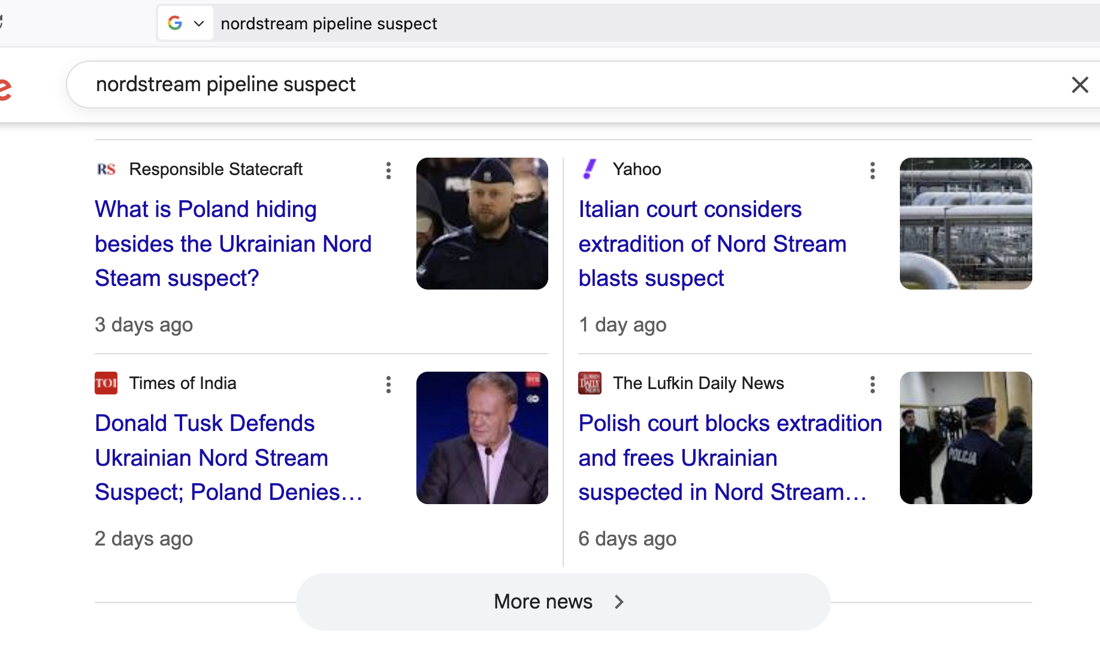This screenshot has width=1100, height=657.
Task: Click the Times of India TOI favicon
Action: [x=106, y=383]
